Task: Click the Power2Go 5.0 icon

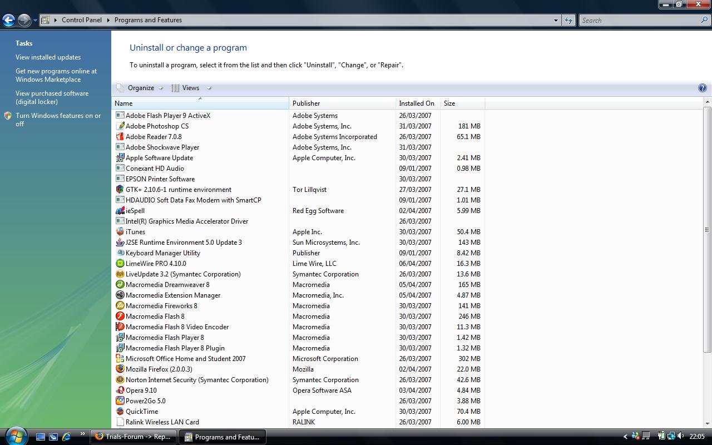Action: [x=120, y=401]
